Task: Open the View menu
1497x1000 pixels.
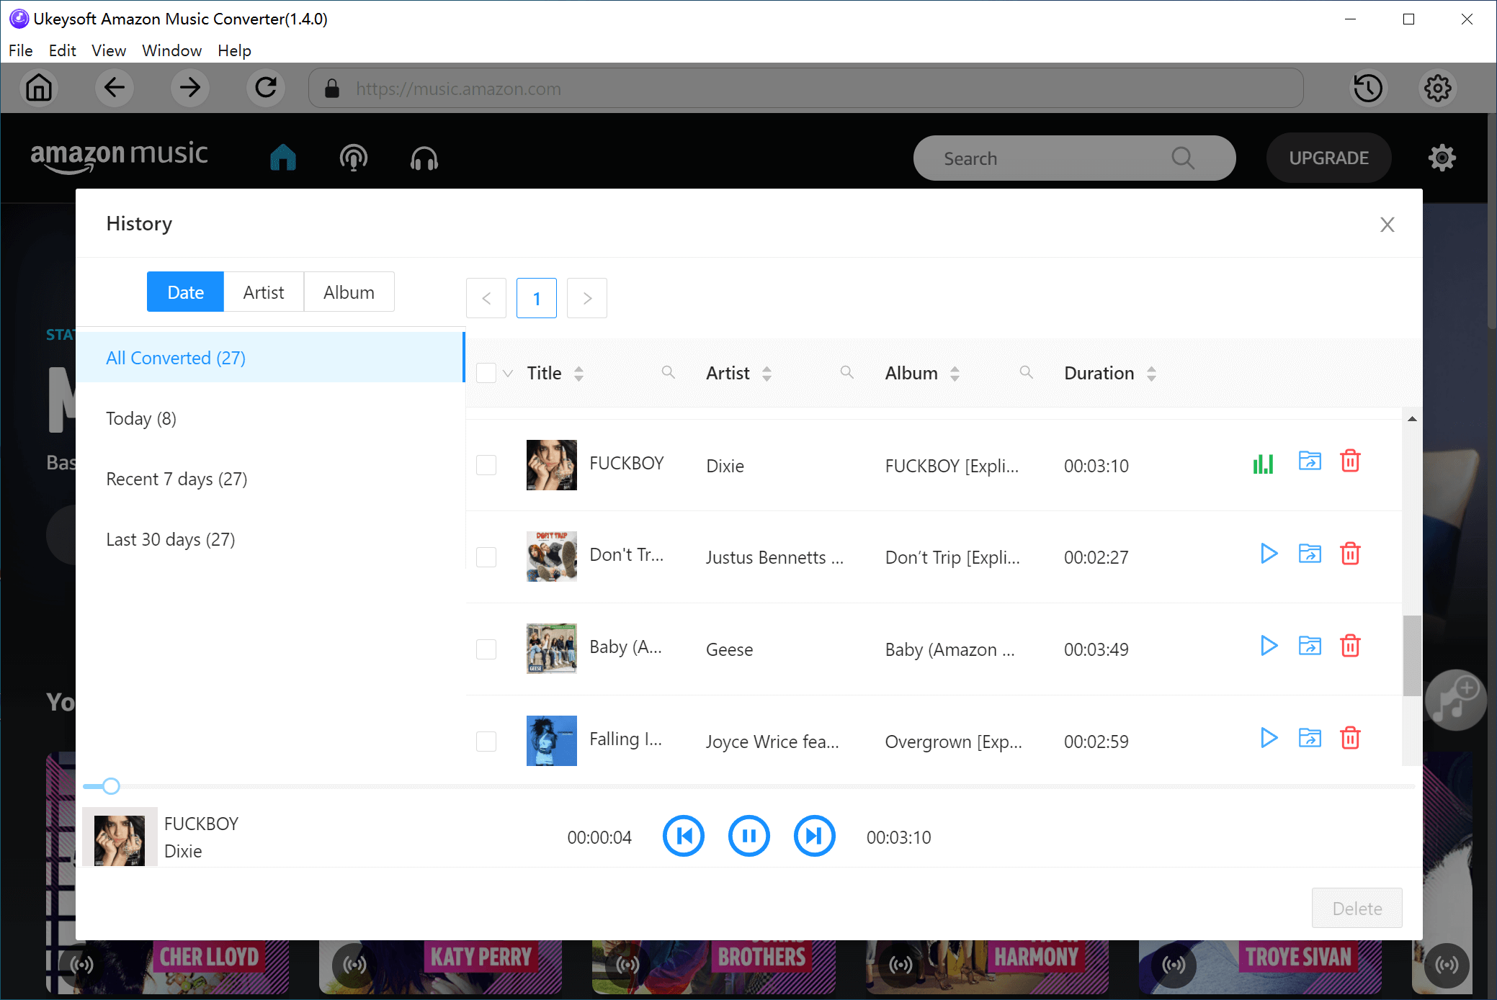Action: pyautogui.click(x=109, y=50)
